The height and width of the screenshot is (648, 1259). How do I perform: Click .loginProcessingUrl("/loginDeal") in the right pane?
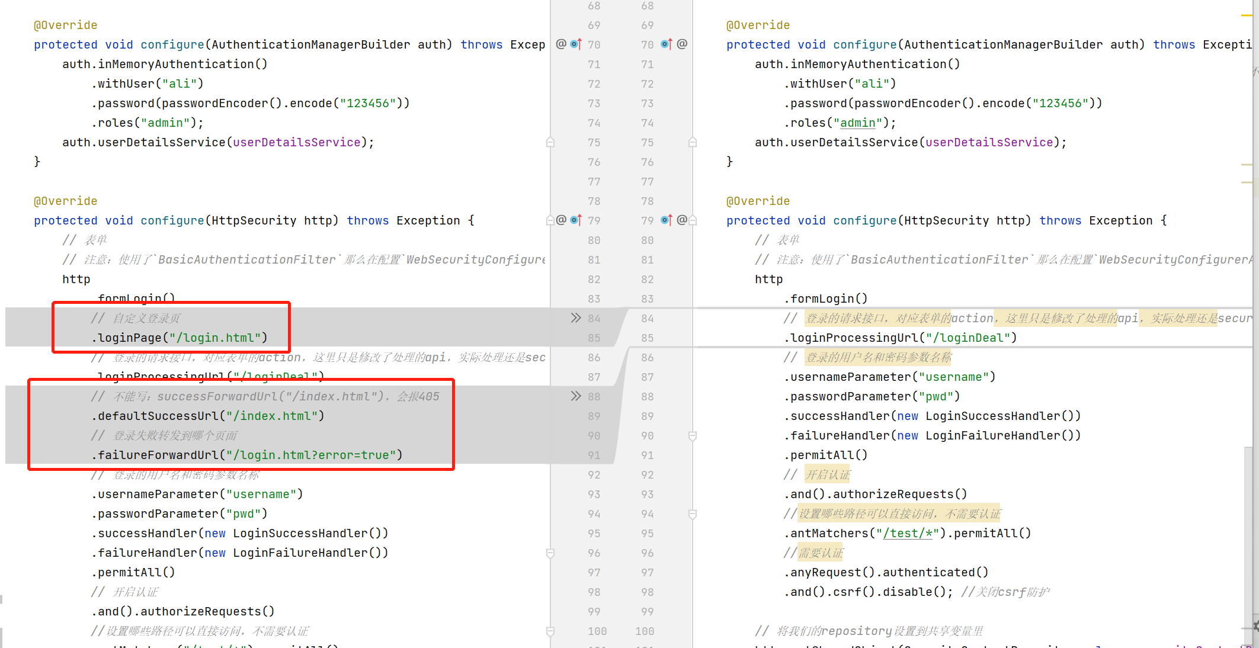pos(901,338)
